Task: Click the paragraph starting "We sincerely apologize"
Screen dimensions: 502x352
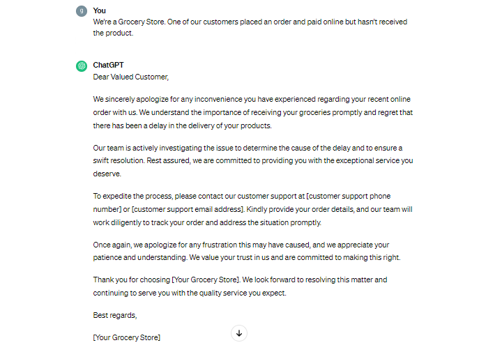Action: point(252,112)
